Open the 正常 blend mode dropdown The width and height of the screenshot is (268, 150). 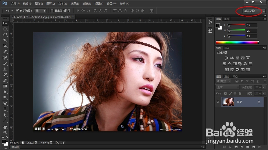pos(228,87)
